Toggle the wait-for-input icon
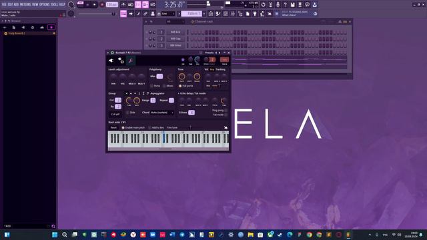The image size is (427, 240). click(x=131, y=5)
